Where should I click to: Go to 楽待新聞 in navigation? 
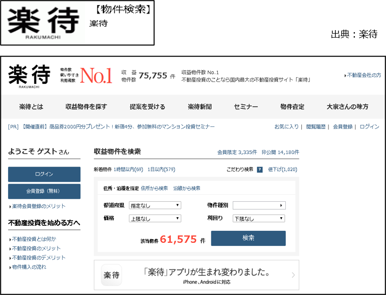pyautogui.click(x=200, y=107)
